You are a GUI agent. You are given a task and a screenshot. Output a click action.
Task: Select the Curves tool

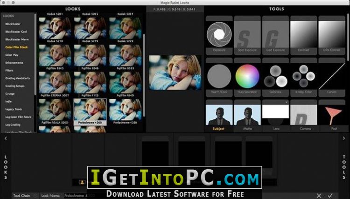[332, 76]
